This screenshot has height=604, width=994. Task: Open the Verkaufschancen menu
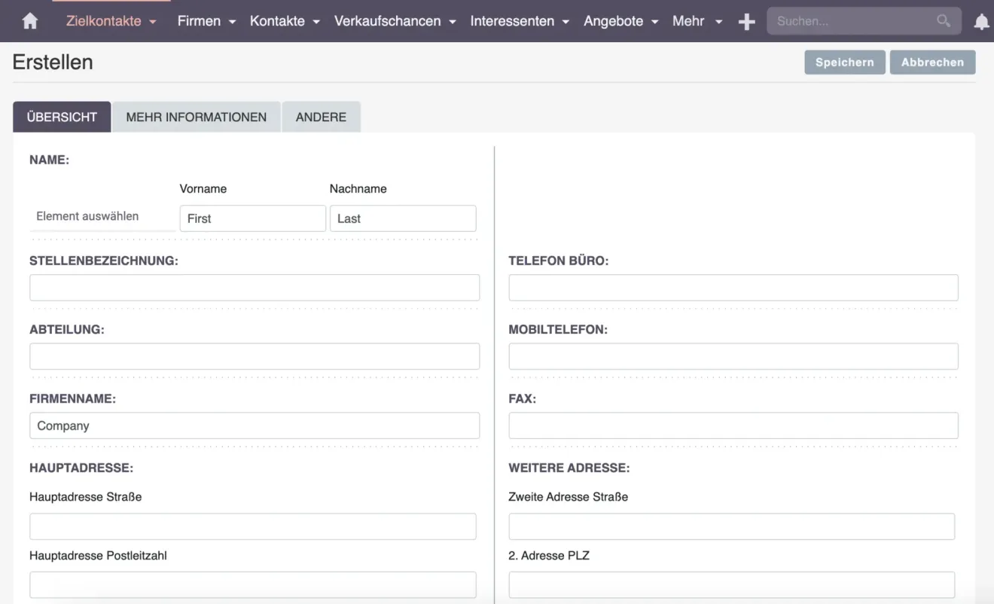pyautogui.click(x=395, y=21)
